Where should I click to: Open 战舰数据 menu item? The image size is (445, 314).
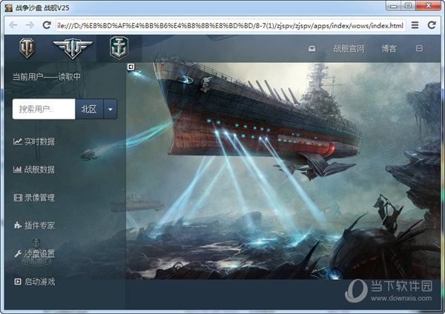pyautogui.click(x=34, y=170)
